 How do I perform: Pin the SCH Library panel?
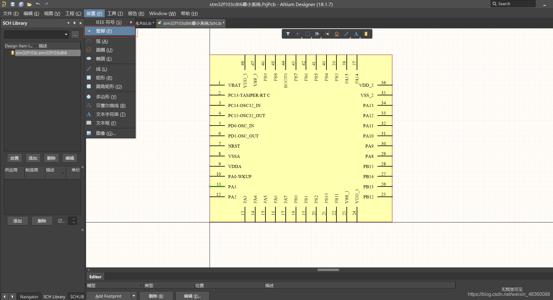point(74,23)
